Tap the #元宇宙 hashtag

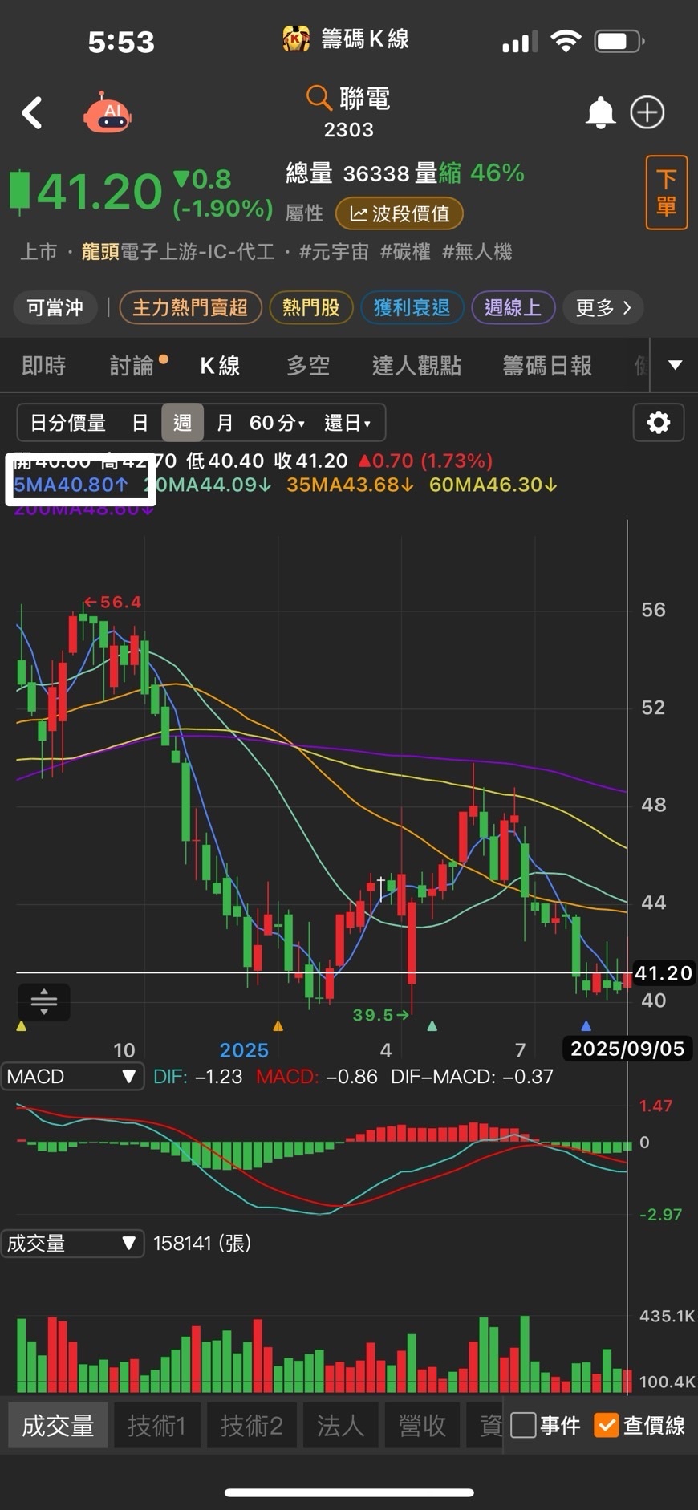334,252
